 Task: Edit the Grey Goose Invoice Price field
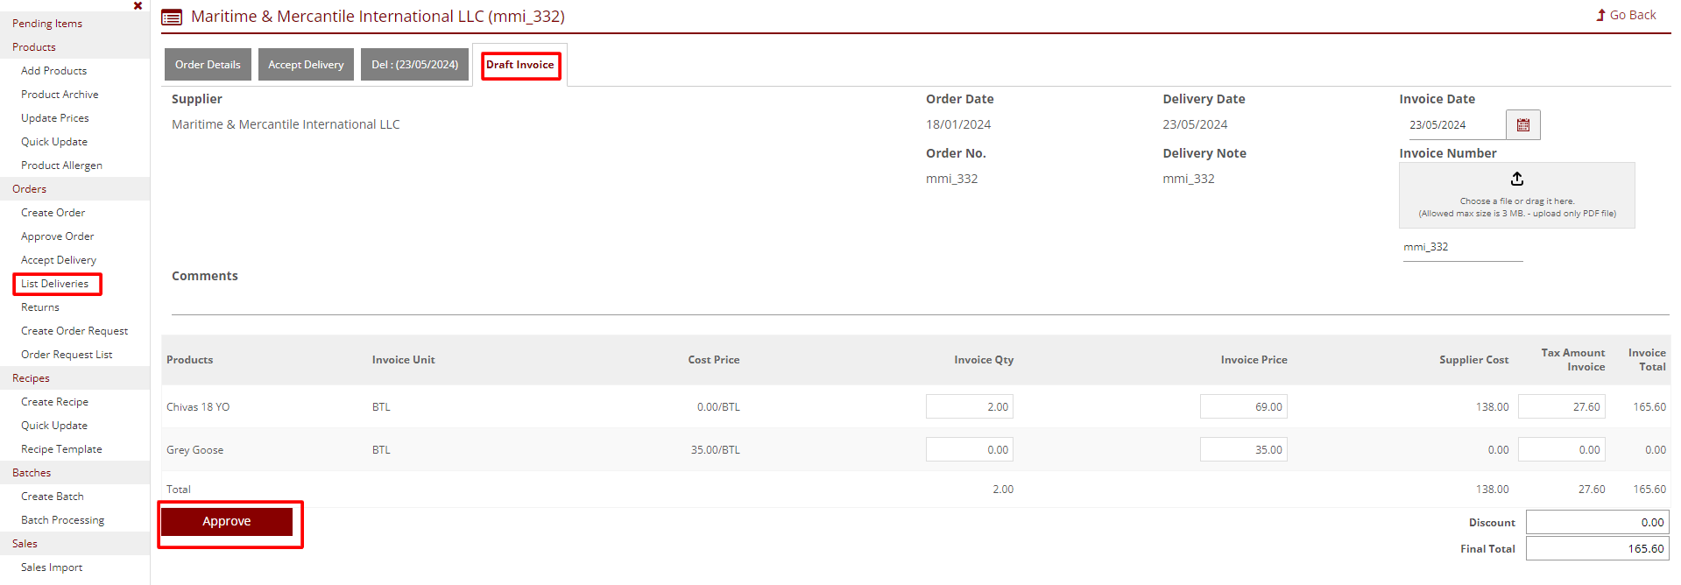click(1243, 450)
